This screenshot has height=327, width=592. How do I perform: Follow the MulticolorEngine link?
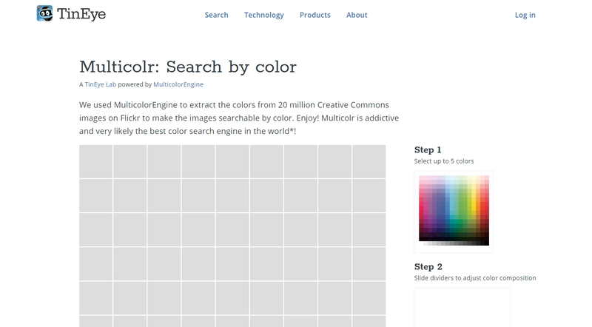(x=178, y=84)
